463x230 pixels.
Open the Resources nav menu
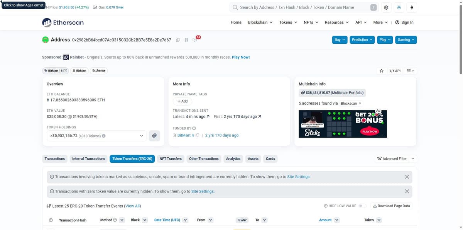pos(337,22)
